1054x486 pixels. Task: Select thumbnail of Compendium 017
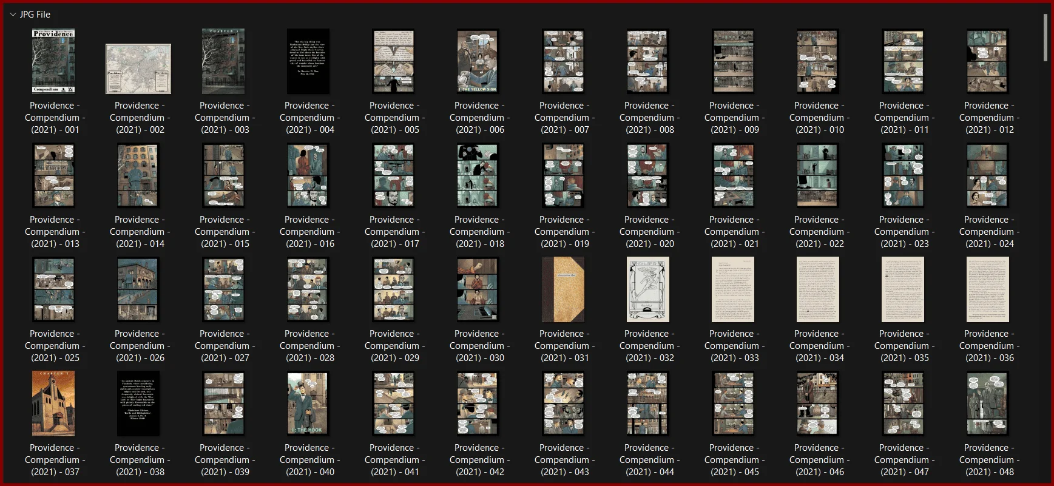(393, 175)
